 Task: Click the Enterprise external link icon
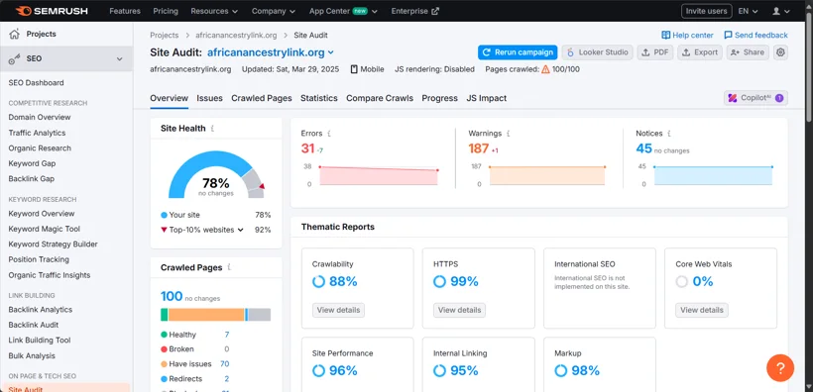pos(435,11)
